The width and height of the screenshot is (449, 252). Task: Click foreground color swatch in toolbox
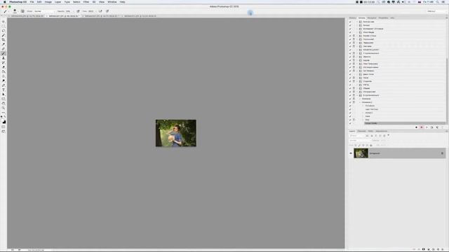tap(3, 121)
